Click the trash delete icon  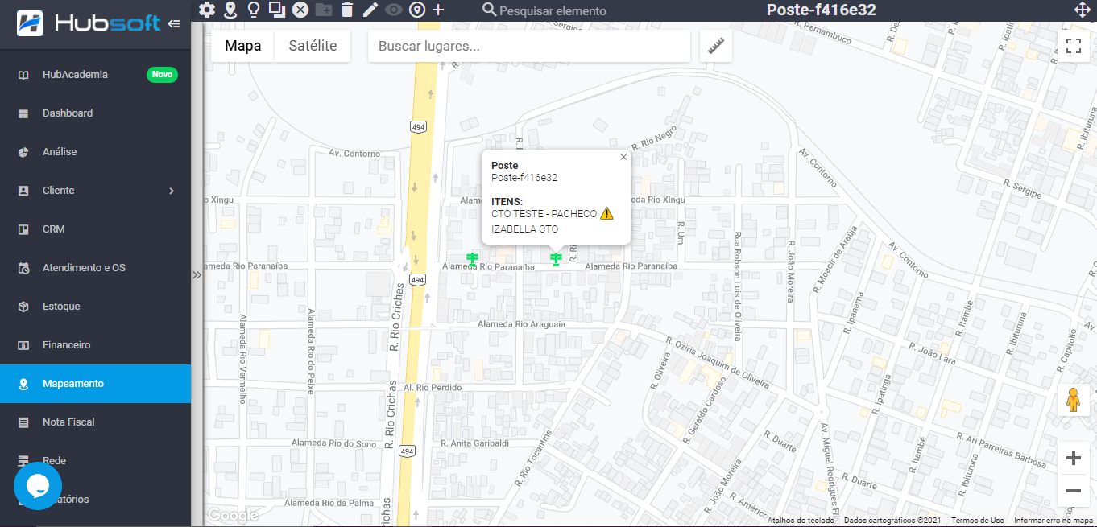(x=347, y=10)
